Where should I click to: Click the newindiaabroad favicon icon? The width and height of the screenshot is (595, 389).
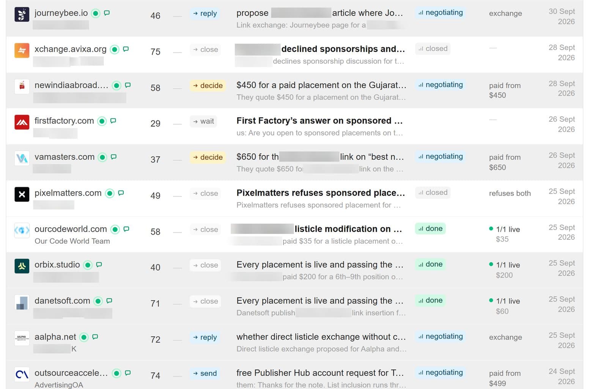click(x=22, y=87)
